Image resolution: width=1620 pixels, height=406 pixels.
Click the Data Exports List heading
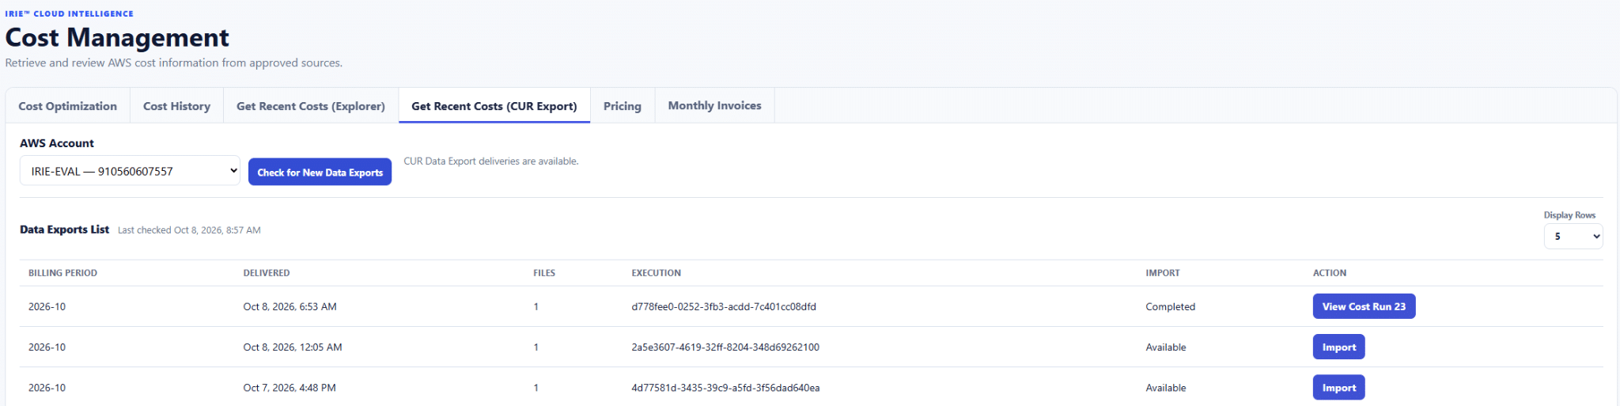pos(64,230)
